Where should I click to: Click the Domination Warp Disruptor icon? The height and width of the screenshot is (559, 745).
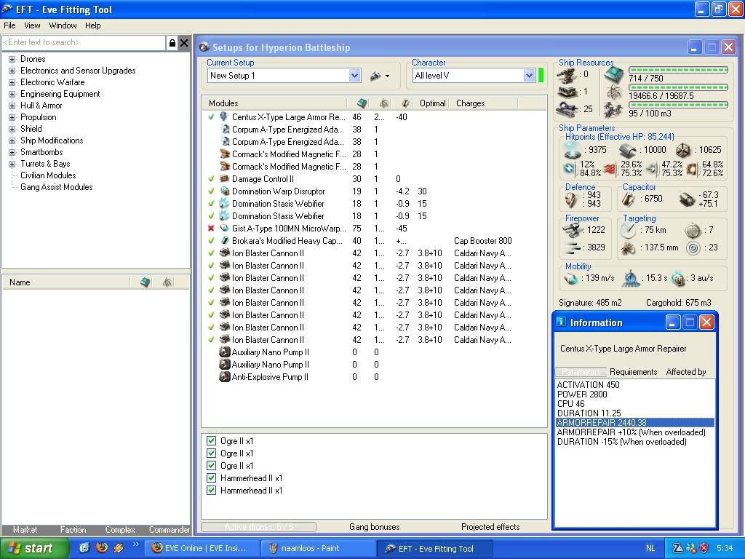(225, 191)
